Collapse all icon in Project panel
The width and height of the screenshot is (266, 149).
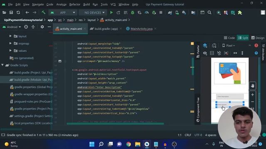coord(33,27)
